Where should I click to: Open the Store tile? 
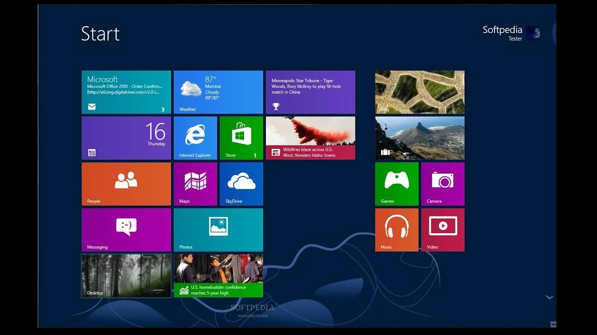[242, 138]
